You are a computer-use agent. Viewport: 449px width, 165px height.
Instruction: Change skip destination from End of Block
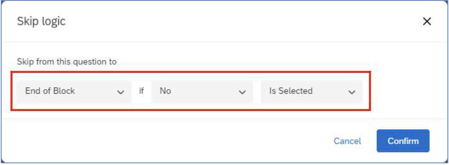[x=74, y=91]
